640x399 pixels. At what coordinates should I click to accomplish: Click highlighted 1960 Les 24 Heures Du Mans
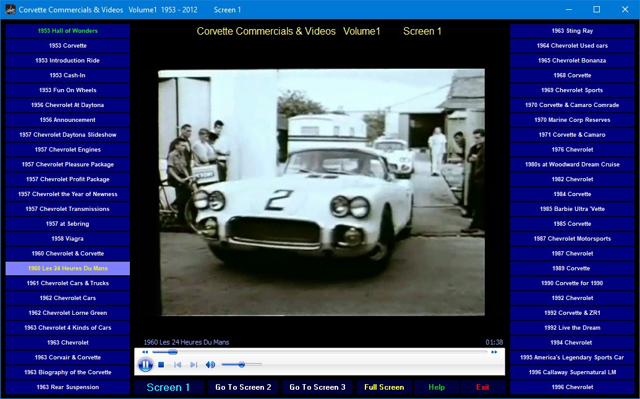68,268
